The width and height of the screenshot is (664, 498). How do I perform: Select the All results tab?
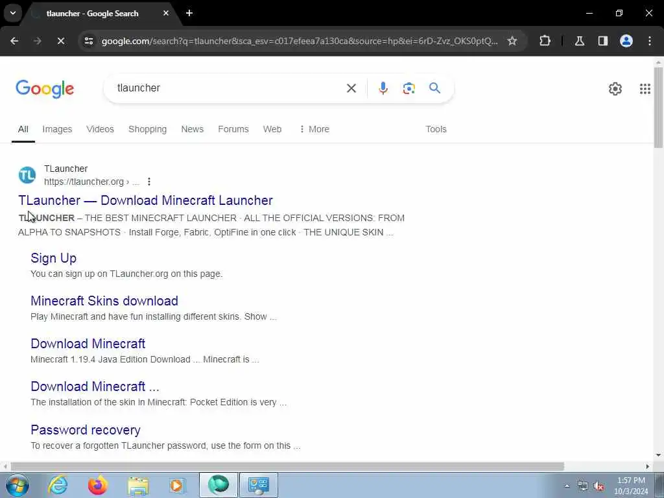point(23,129)
